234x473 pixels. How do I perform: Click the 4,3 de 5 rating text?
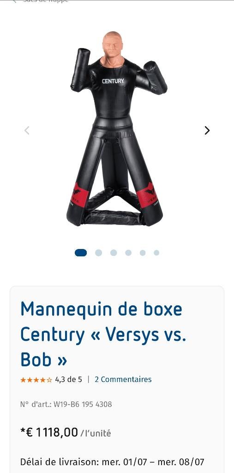68,380
